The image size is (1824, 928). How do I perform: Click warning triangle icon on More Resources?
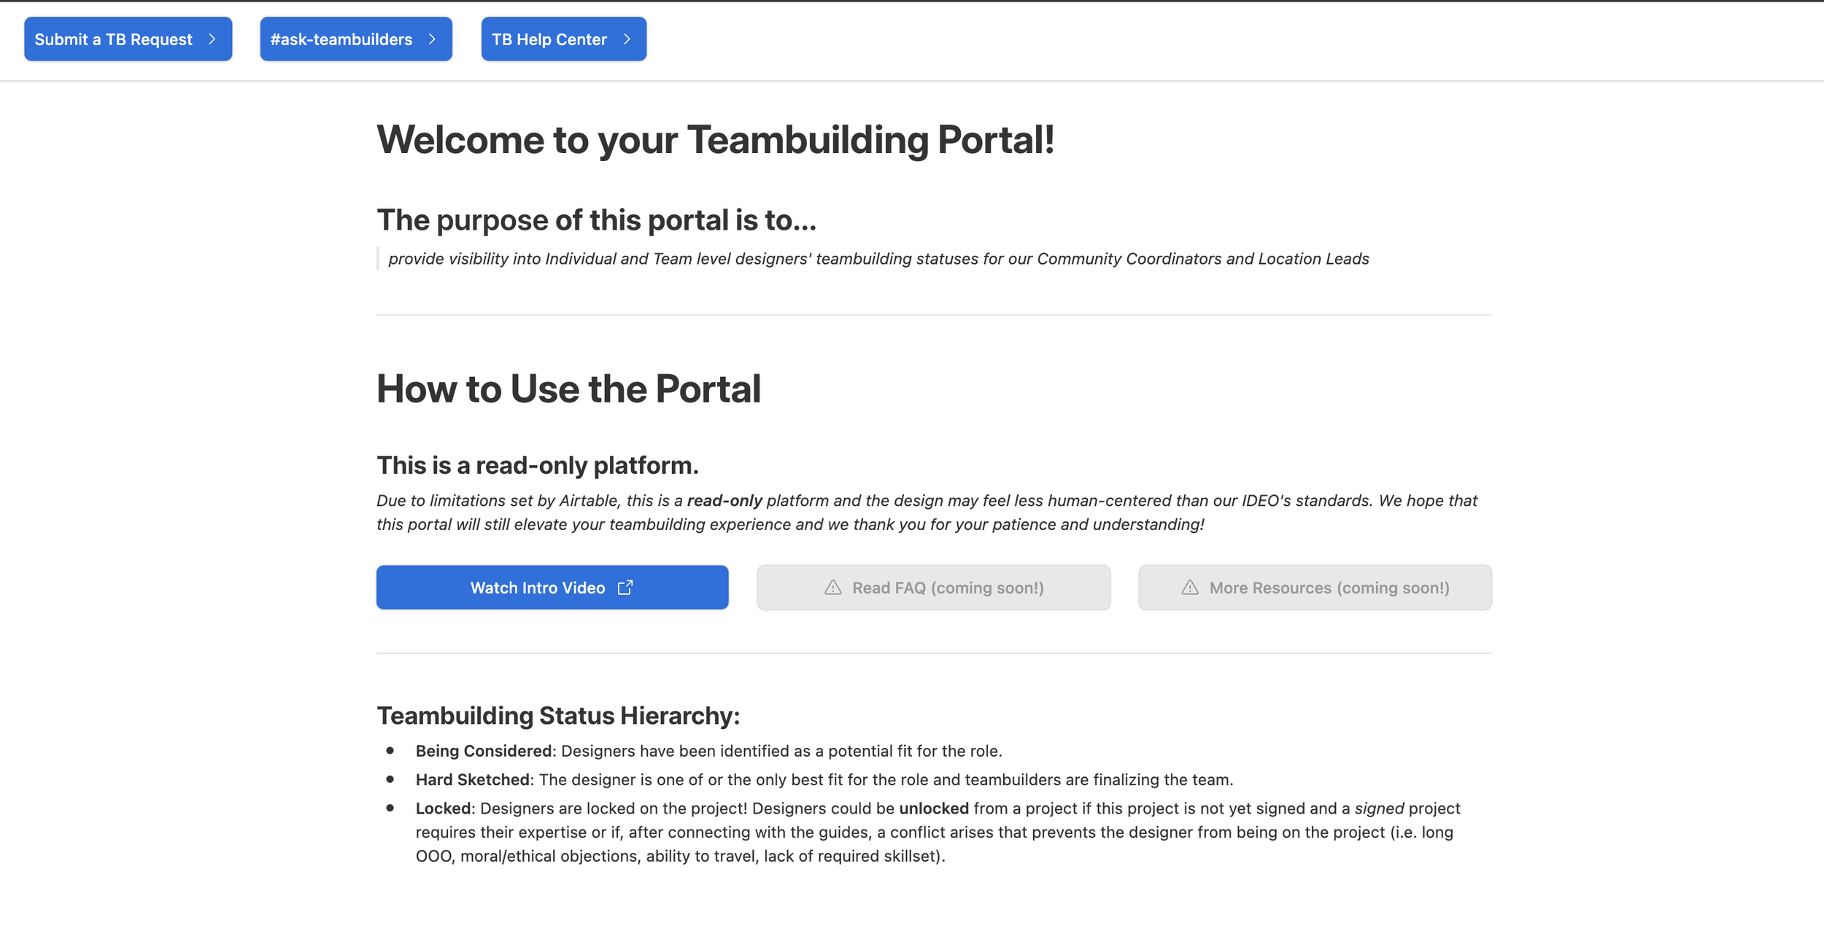pyautogui.click(x=1190, y=588)
